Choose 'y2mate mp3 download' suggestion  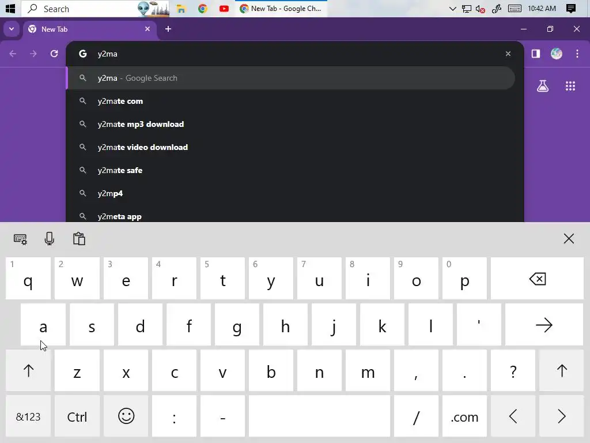(x=290, y=124)
